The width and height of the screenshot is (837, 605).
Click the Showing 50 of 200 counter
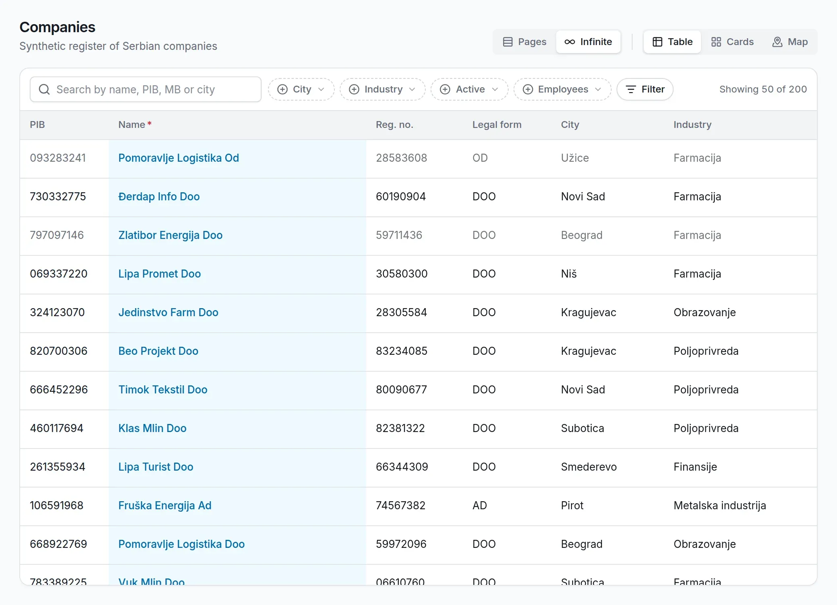[x=763, y=89]
